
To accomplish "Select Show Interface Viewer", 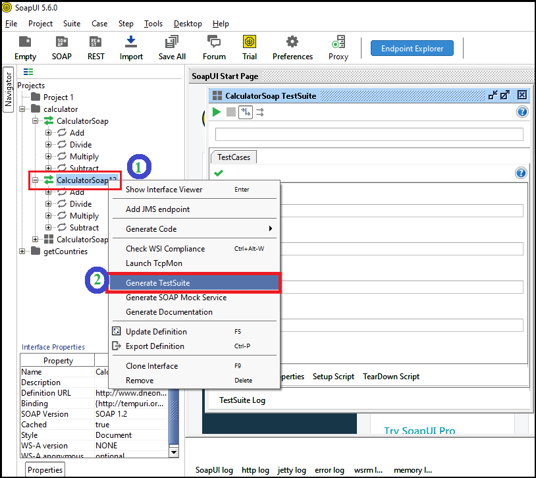I will click(194, 190).
